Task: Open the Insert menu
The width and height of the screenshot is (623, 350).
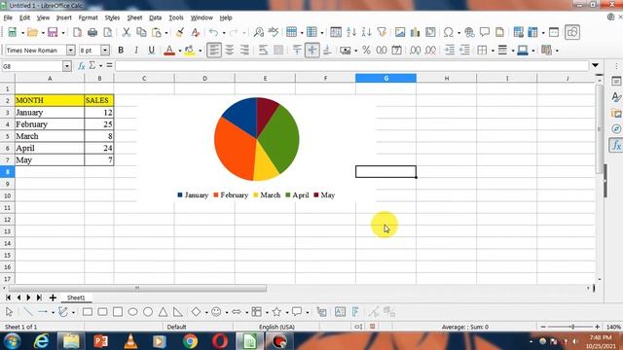Action: point(64,17)
